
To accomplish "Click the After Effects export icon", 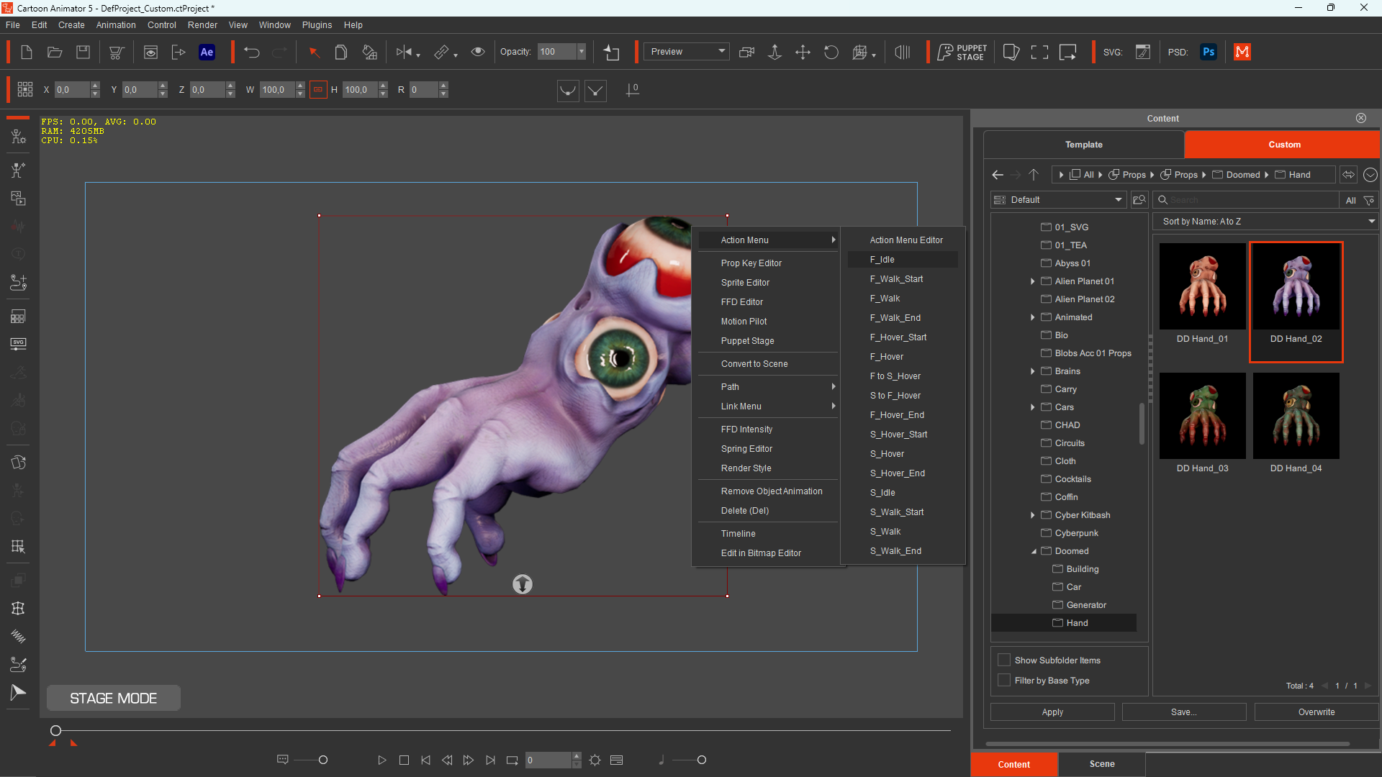I will [207, 52].
